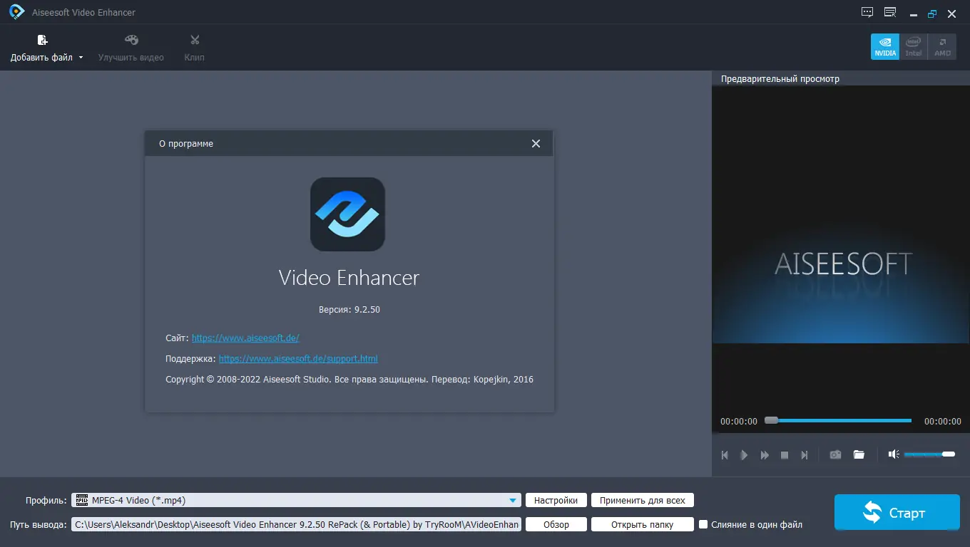Close the Aiseesoft Video Enhancer window
The image size is (970, 547).
click(952, 13)
